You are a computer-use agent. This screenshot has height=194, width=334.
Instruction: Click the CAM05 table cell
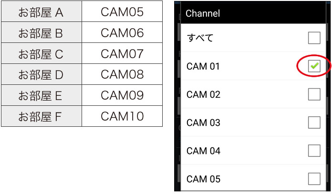(x=122, y=11)
